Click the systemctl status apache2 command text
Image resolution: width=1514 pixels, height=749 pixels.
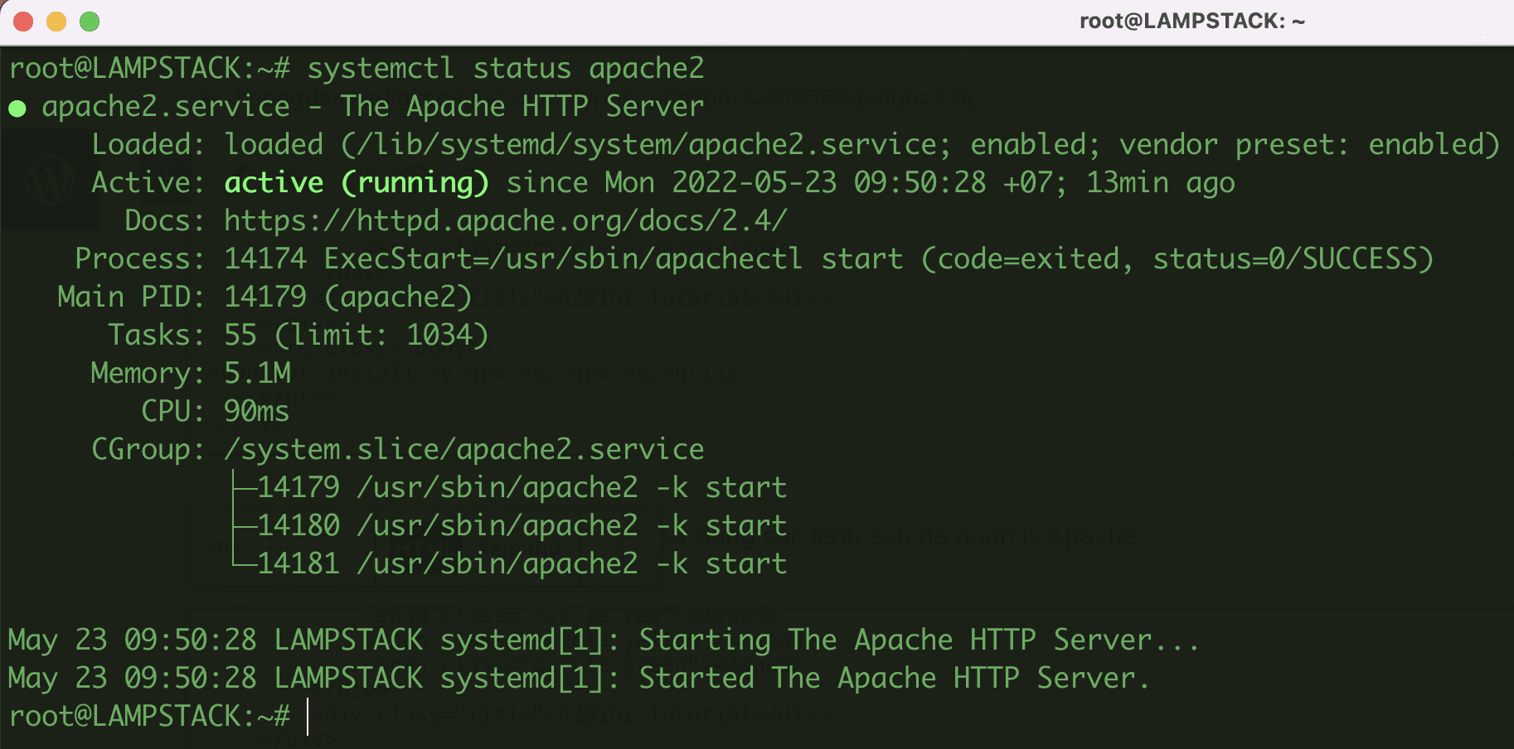(506, 68)
